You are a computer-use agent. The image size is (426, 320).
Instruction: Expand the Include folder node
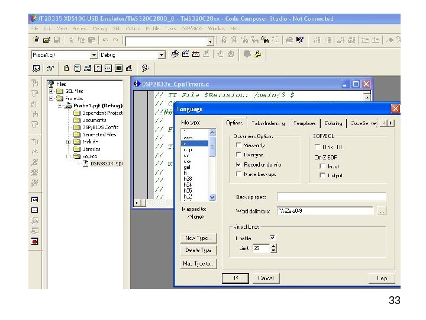(x=68, y=142)
